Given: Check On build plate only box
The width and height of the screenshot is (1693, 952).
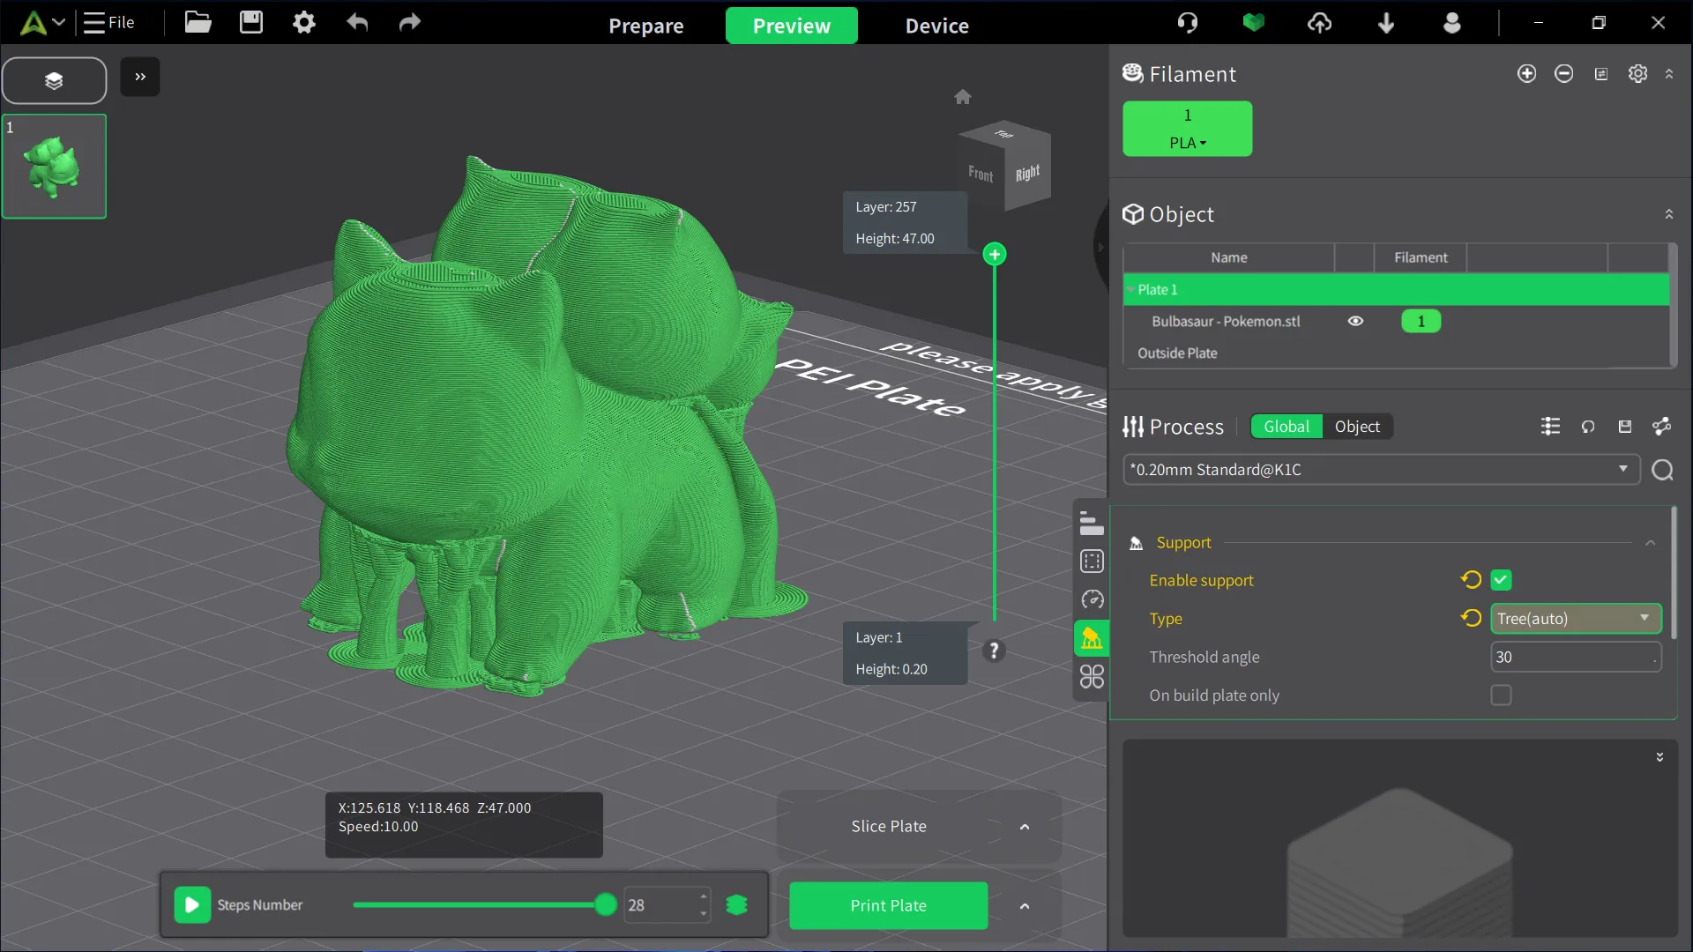Looking at the screenshot, I should tap(1501, 695).
